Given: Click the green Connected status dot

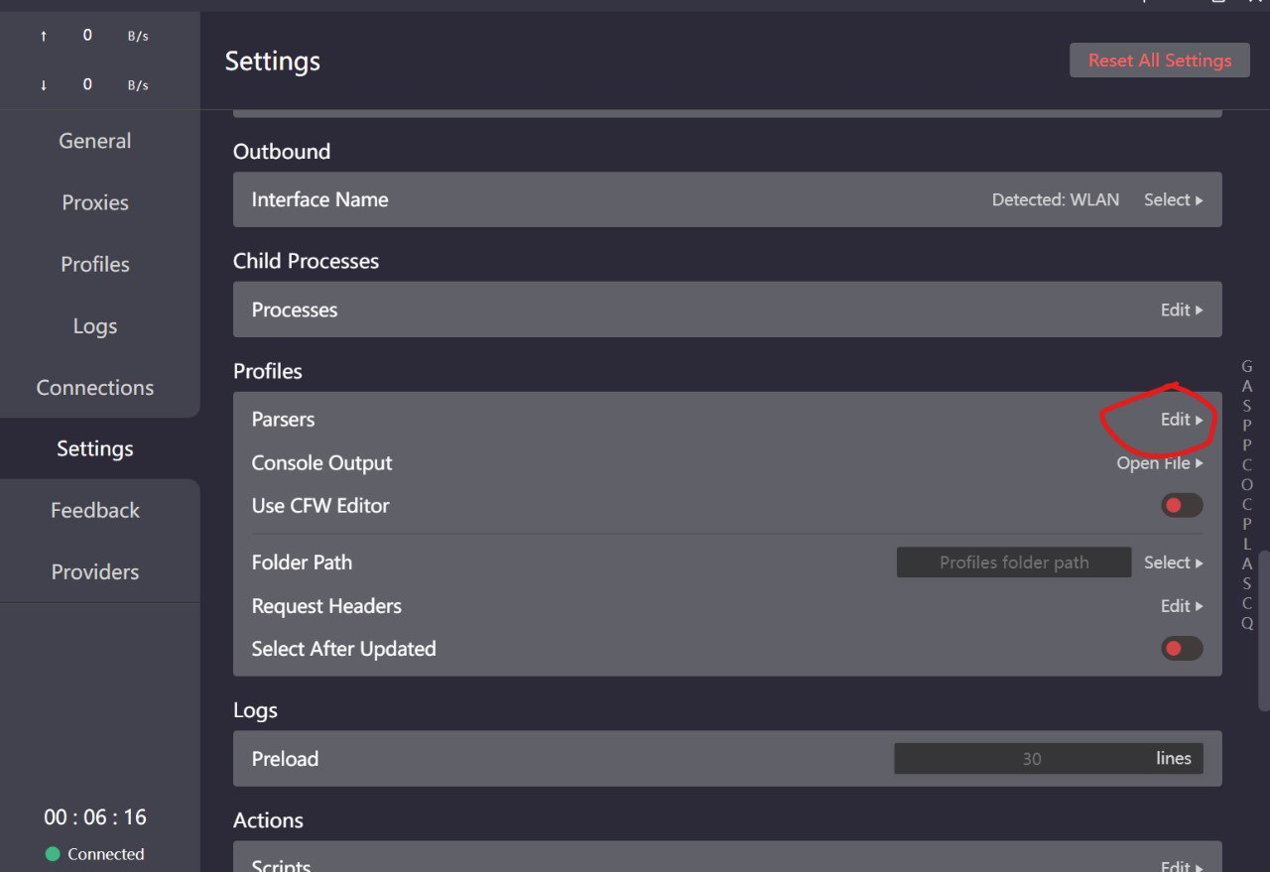Looking at the screenshot, I should 53,854.
